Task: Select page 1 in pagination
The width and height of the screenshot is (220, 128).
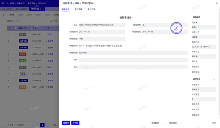Action: click(x=42, y=125)
